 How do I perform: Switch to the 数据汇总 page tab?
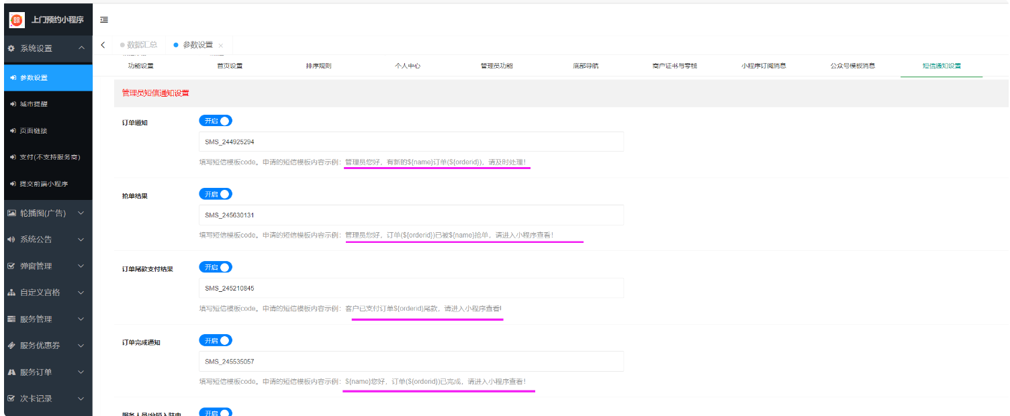(x=139, y=45)
